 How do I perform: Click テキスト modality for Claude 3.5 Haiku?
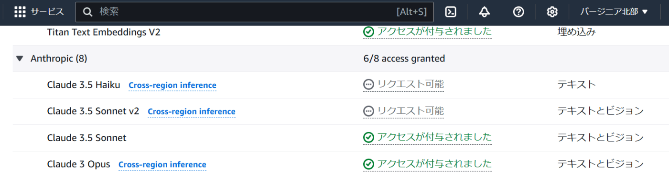click(x=576, y=85)
